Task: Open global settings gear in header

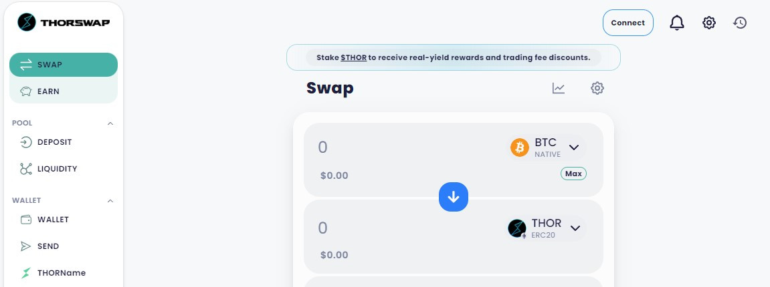Action: point(708,23)
